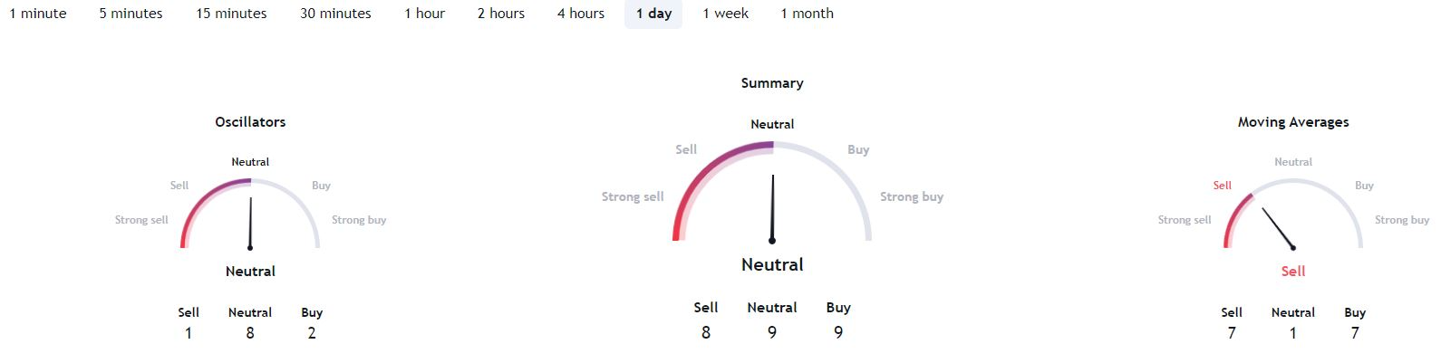Select the 1 hour tab
1441x363 pixels.
point(425,14)
